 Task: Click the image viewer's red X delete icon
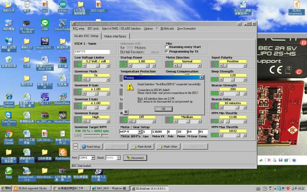269,160
